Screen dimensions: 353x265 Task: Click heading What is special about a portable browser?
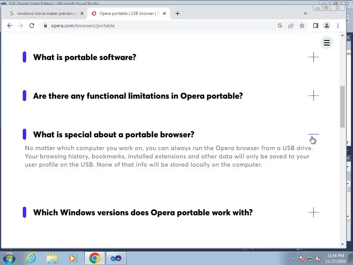(x=114, y=135)
